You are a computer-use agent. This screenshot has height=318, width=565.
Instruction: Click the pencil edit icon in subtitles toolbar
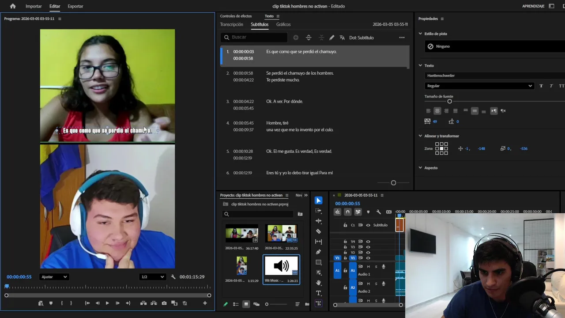tap(331, 38)
